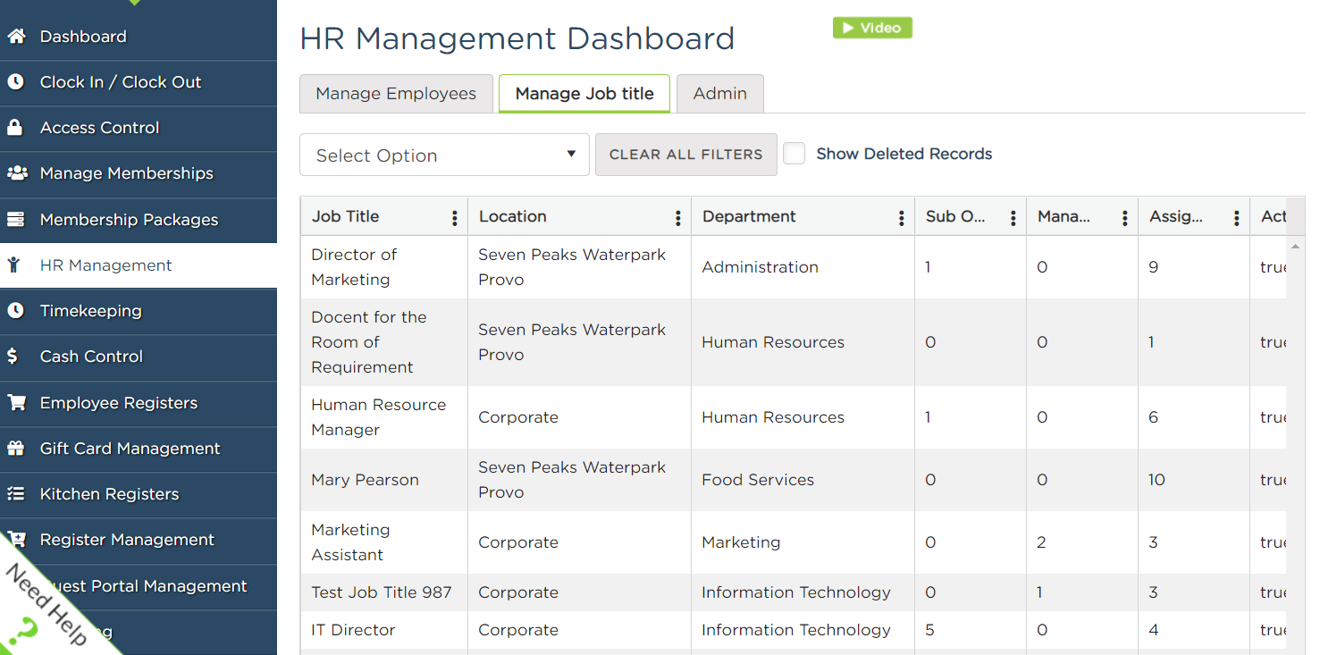Click the Timekeeping clock icon
Screen dimensions: 1320x655
(x=15, y=311)
